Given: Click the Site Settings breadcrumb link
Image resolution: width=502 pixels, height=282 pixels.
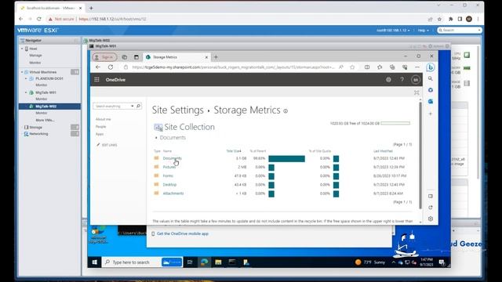Looking at the screenshot, I should coord(178,110).
